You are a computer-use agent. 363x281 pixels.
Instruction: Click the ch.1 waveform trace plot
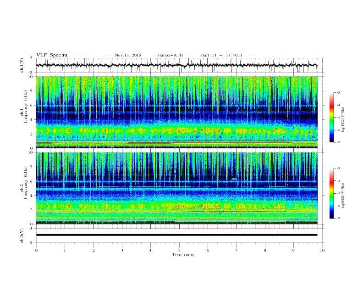click(x=176, y=65)
